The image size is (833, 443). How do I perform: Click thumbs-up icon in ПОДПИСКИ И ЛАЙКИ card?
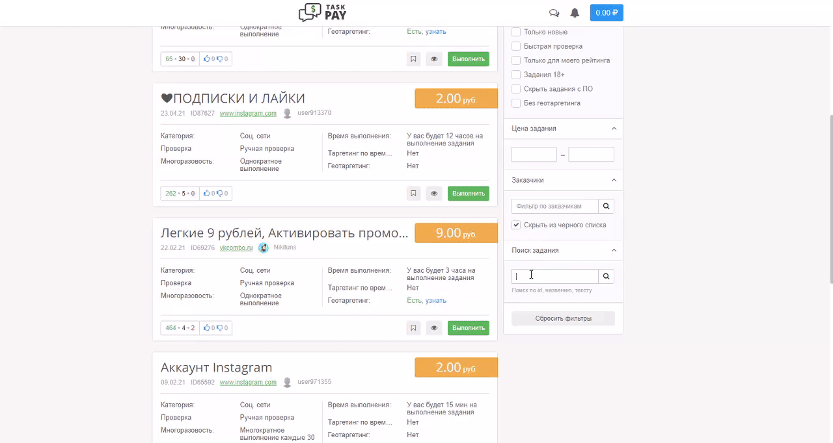[207, 193]
